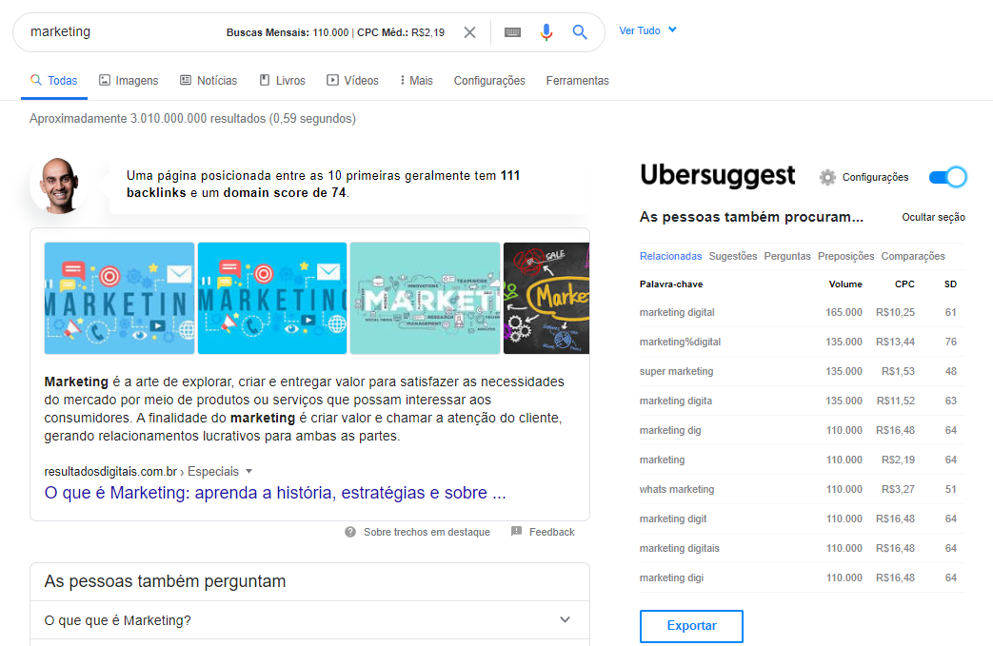The width and height of the screenshot is (993, 646).
Task: Open the chalkboard Marketing thumbnail
Action: (546, 298)
